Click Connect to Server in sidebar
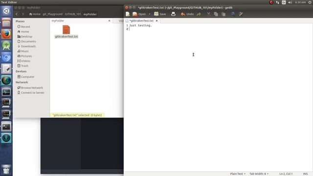This screenshot has height=176, width=313. click(31, 92)
